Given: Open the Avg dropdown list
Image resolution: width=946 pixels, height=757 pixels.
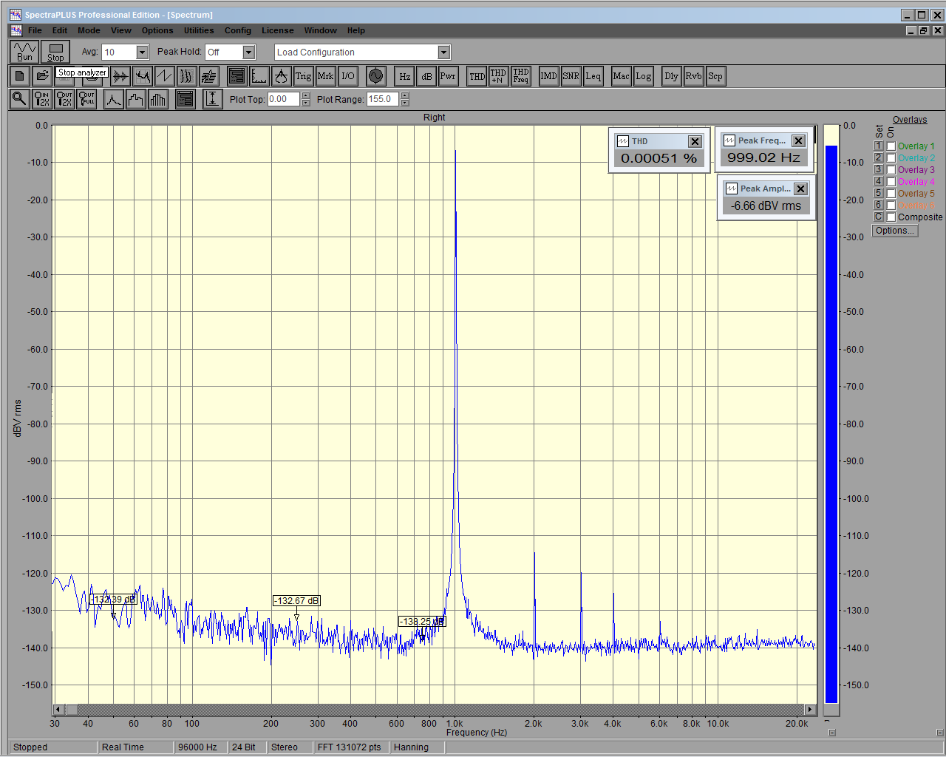Looking at the screenshot, I should point(142,52).
